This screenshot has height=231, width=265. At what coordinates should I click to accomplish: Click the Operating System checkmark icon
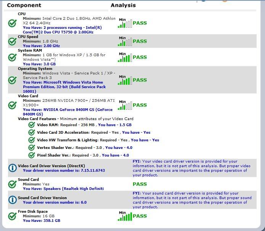(x=12, y=80)
